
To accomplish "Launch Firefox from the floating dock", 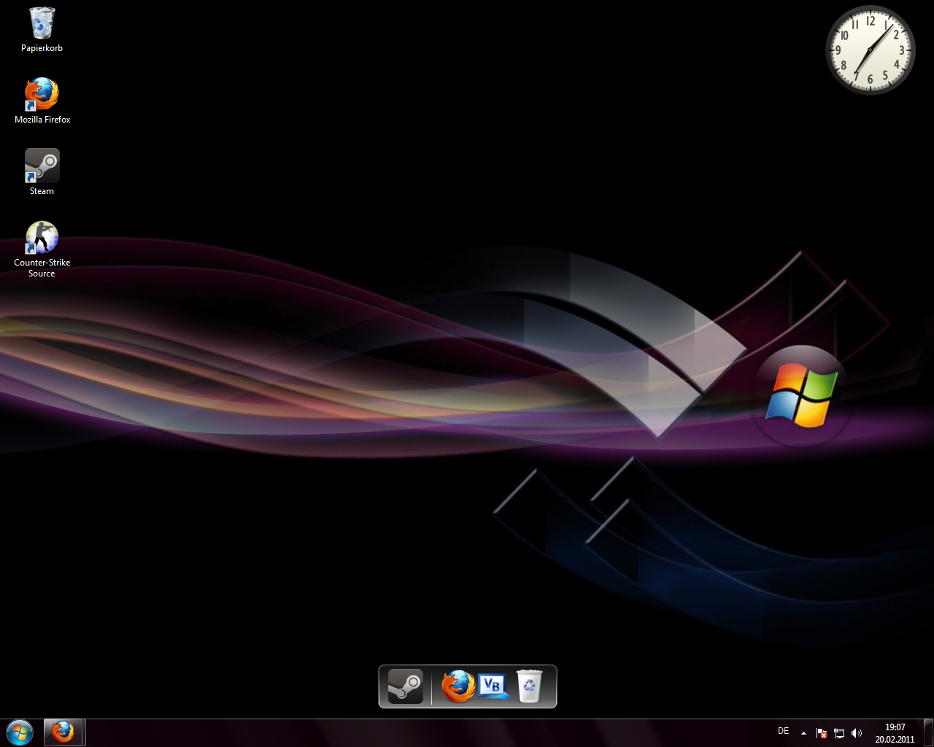I will [x=458, y=686].
